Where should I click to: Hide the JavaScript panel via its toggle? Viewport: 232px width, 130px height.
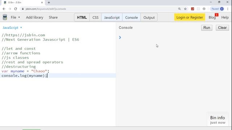[112, 17]
